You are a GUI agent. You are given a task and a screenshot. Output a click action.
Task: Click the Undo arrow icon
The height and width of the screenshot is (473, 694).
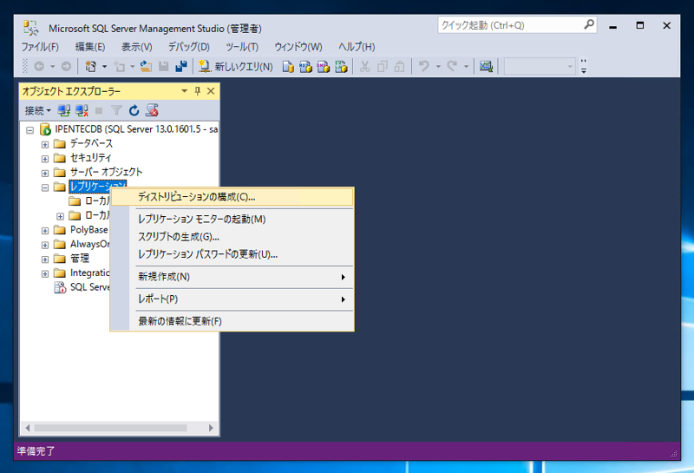424,67
